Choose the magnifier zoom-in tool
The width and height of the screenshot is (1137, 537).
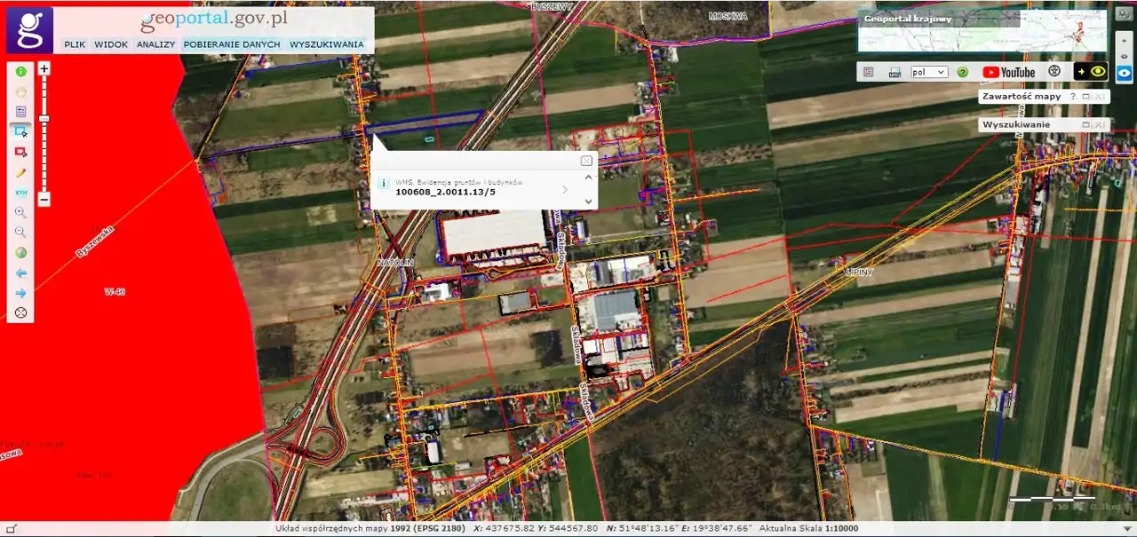20,213
